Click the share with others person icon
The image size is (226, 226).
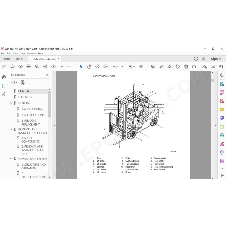tap(221, 67)
